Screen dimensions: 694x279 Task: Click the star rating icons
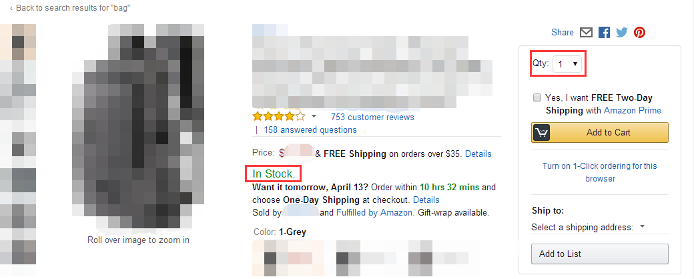(x=278, y=117)
